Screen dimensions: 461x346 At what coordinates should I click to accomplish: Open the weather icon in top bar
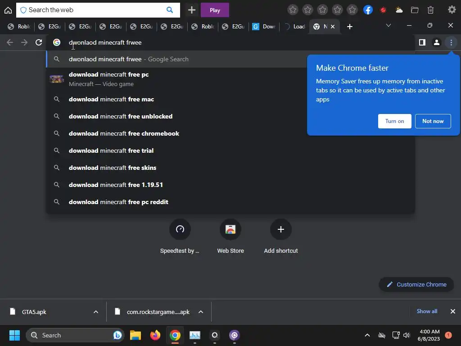399,10
